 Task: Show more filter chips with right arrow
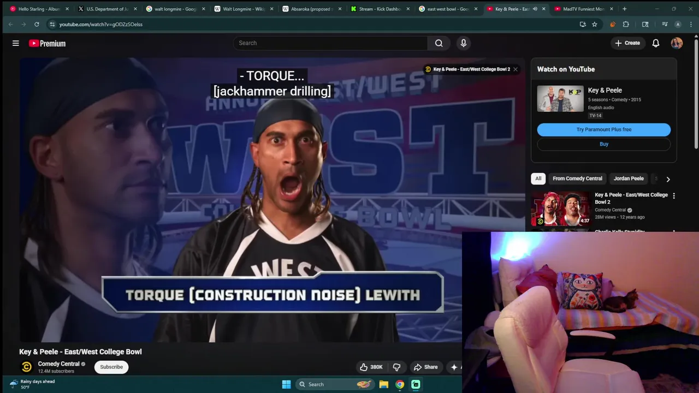coord(668,179)
